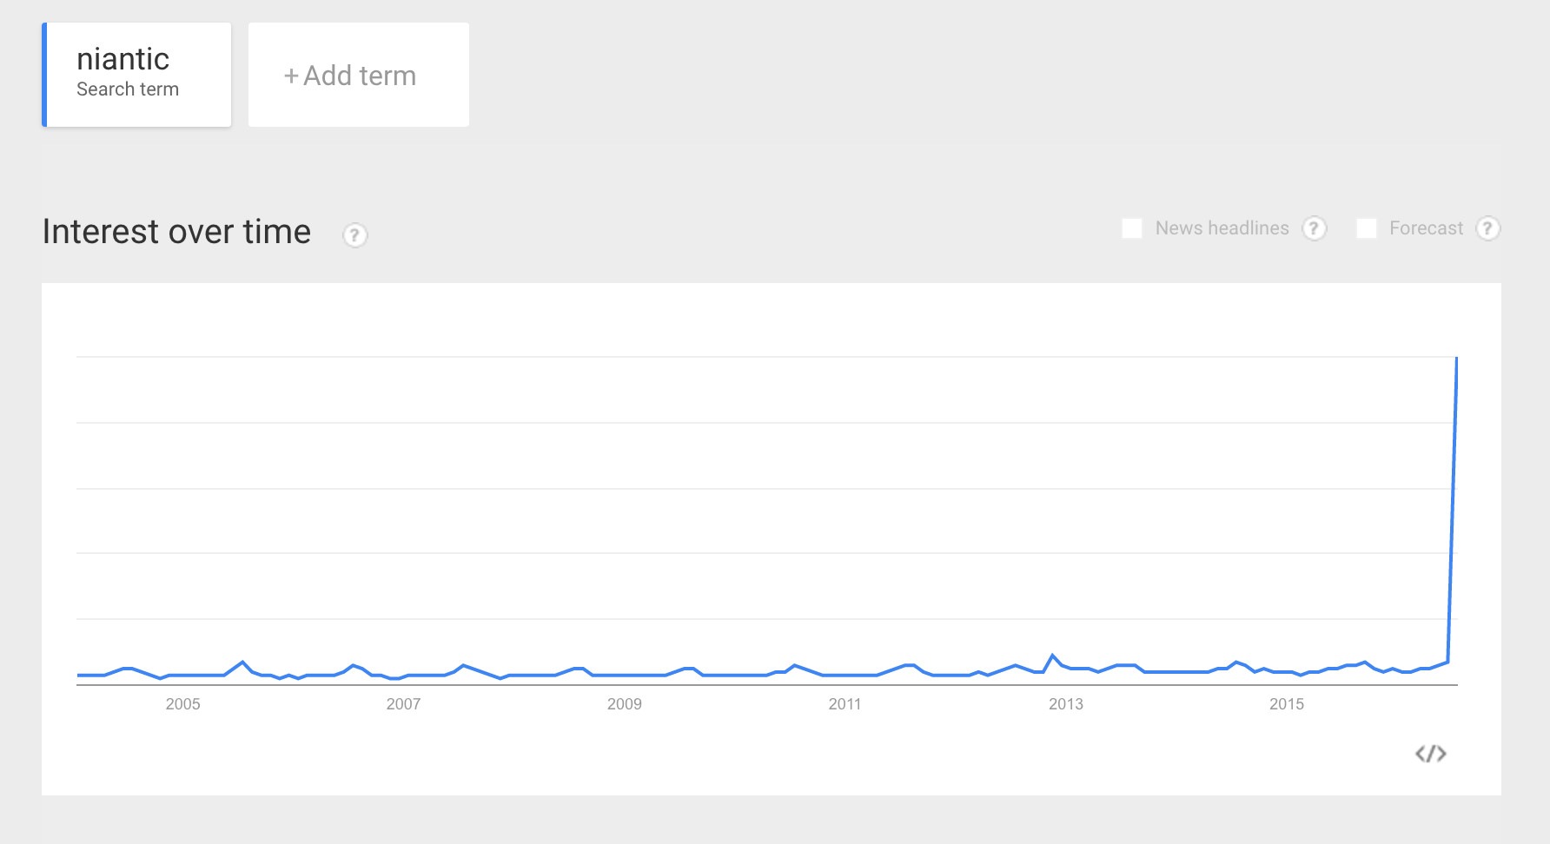The height and width of the screenshot is (844, 1550).
Task: Click the Forecast label text
Action: (1426, 228)
